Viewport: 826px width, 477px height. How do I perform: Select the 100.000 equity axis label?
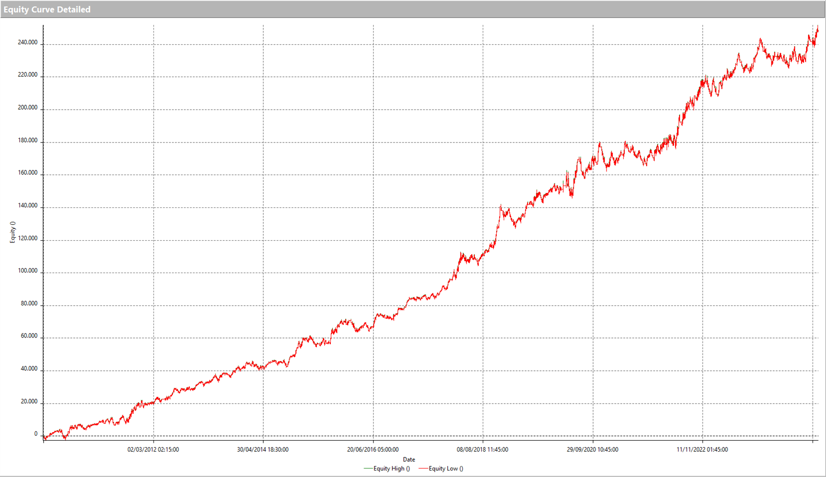(x=27, y=271)
